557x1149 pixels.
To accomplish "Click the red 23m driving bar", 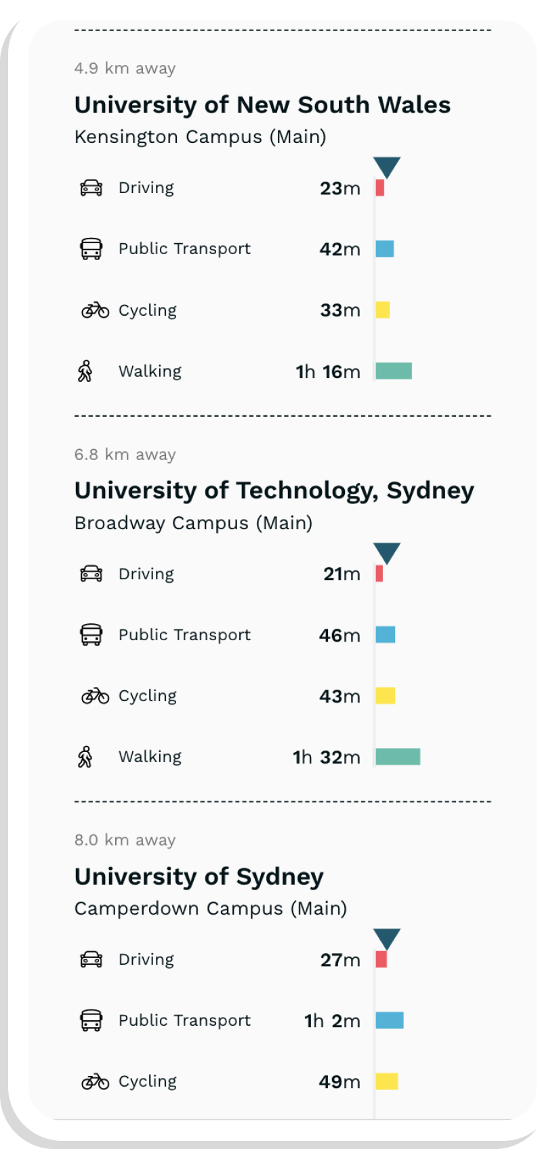I will click(380, 188).
